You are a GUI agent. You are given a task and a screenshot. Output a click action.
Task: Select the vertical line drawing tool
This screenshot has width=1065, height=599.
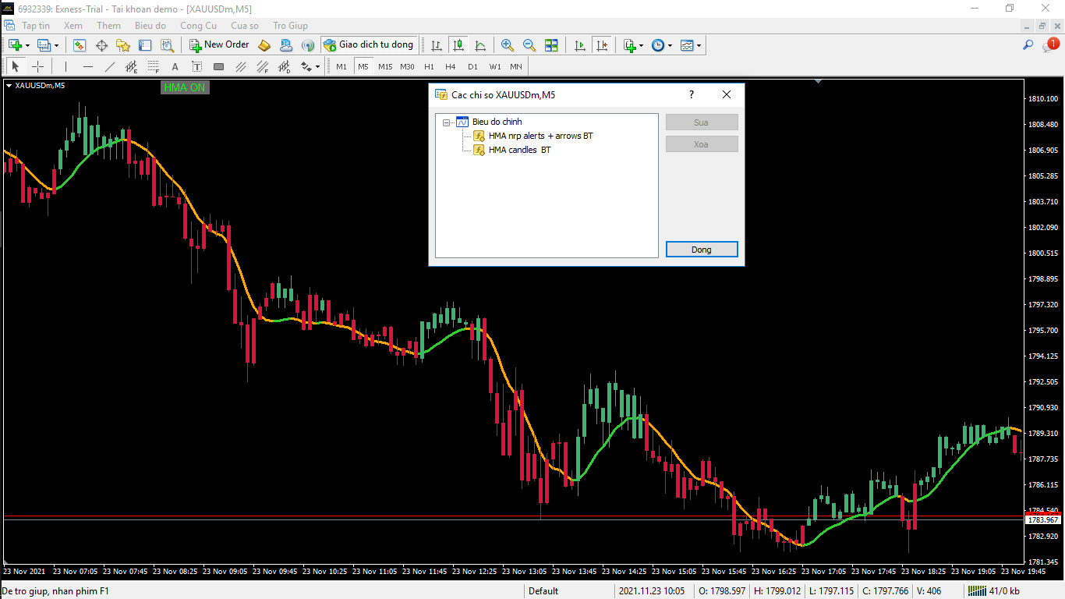[x=66, y=66]
